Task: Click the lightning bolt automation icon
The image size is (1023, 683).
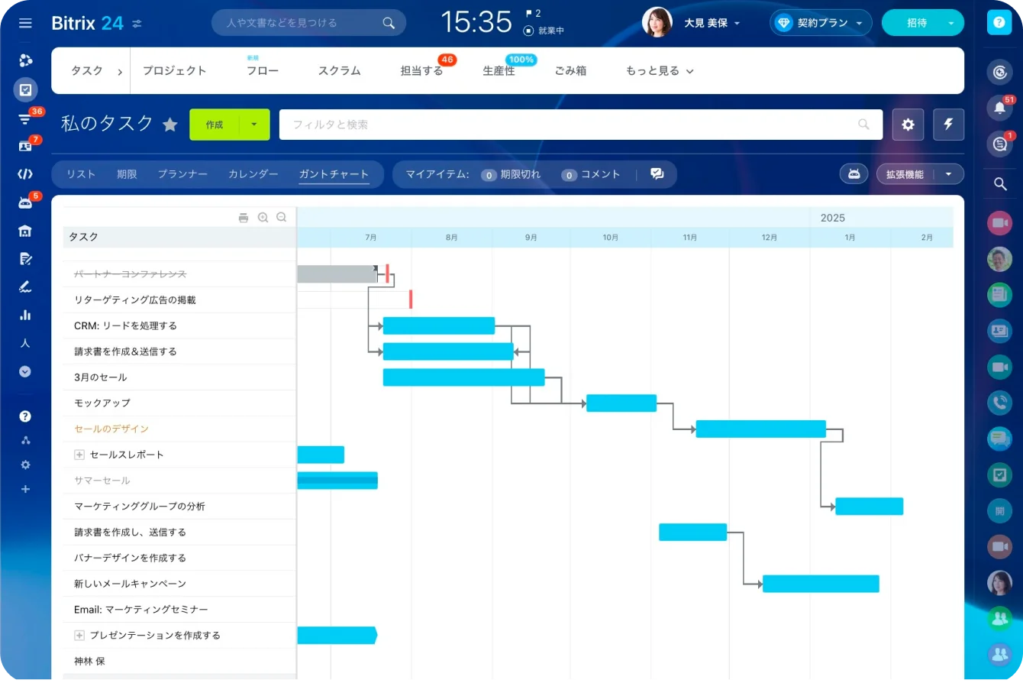Action: coord(948,124)
